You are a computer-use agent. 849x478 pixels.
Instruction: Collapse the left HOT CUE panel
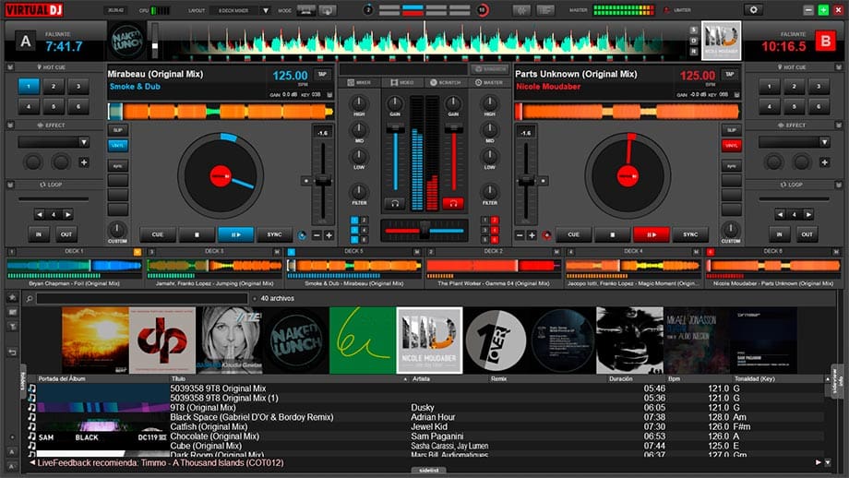pos(10,67)
